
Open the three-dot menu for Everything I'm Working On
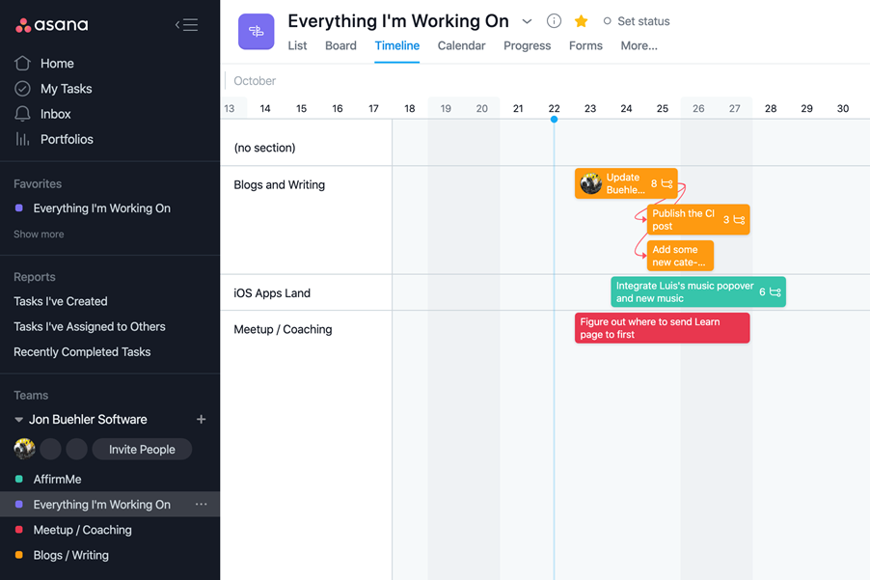[x=202, y=504]
